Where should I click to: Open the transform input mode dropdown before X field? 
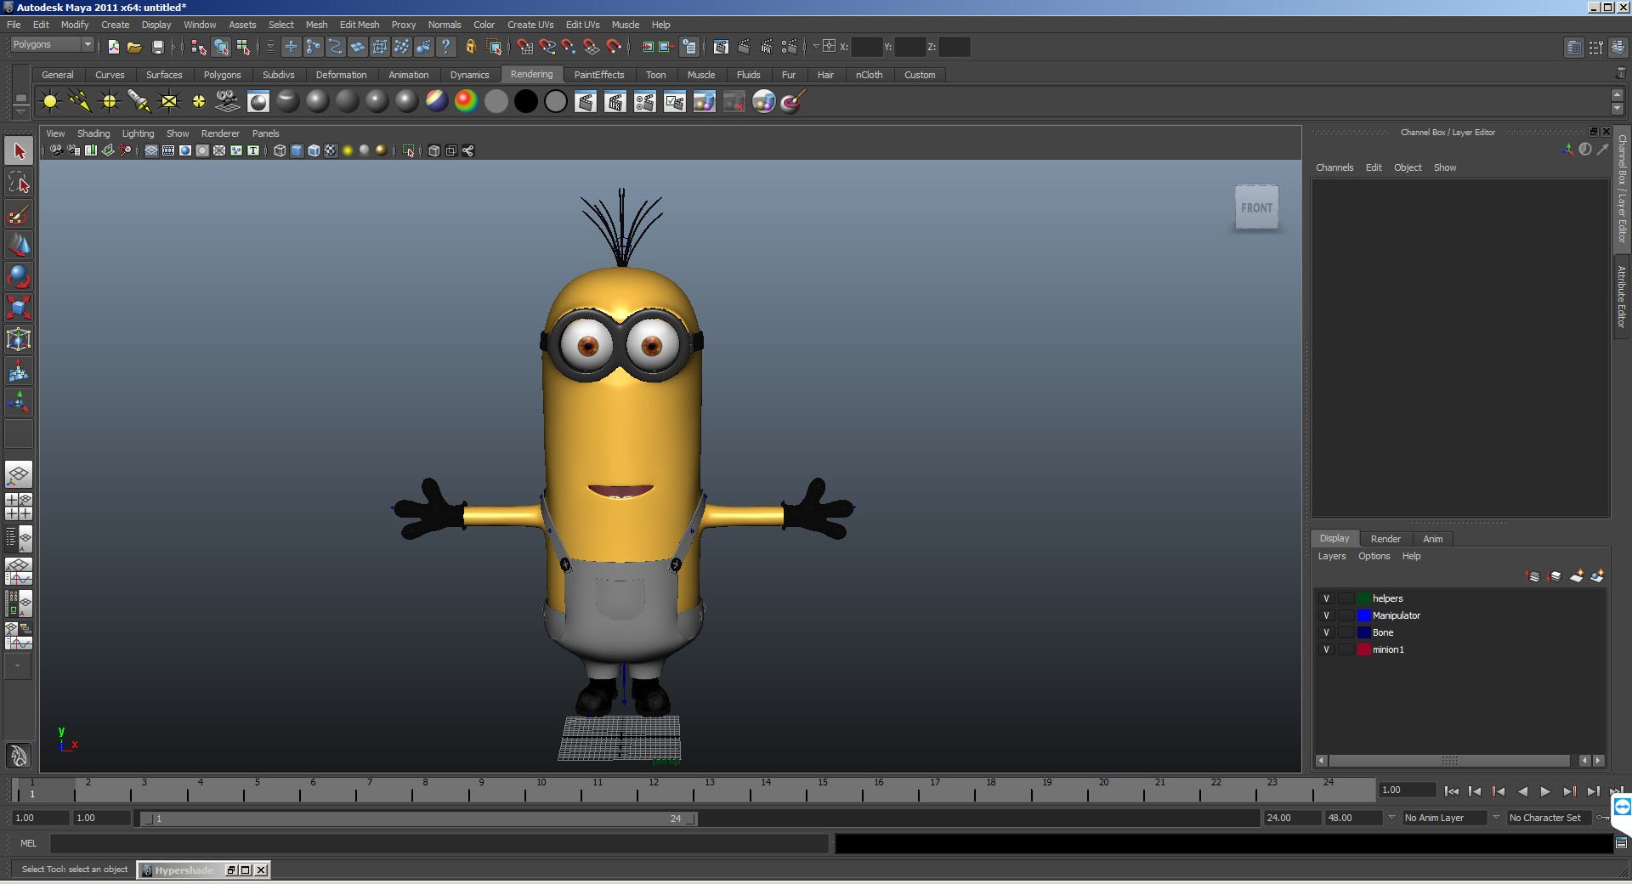[x=815, y=46]
